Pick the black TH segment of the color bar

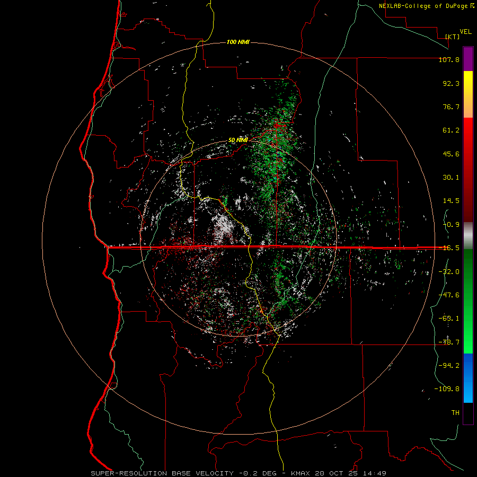[468, 413]
